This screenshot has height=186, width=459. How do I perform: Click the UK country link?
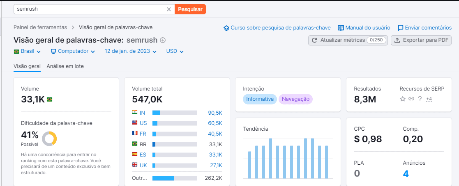[143, 165]
